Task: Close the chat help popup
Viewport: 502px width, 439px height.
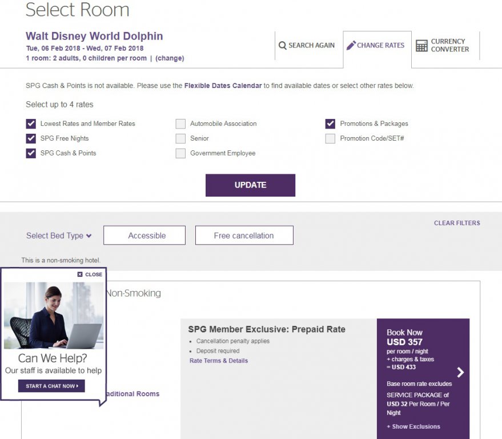Action: (90, 274)
